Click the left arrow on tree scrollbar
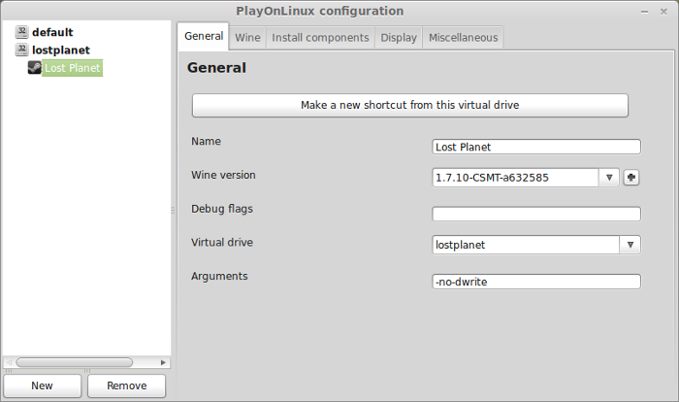 tap(9, 362)
